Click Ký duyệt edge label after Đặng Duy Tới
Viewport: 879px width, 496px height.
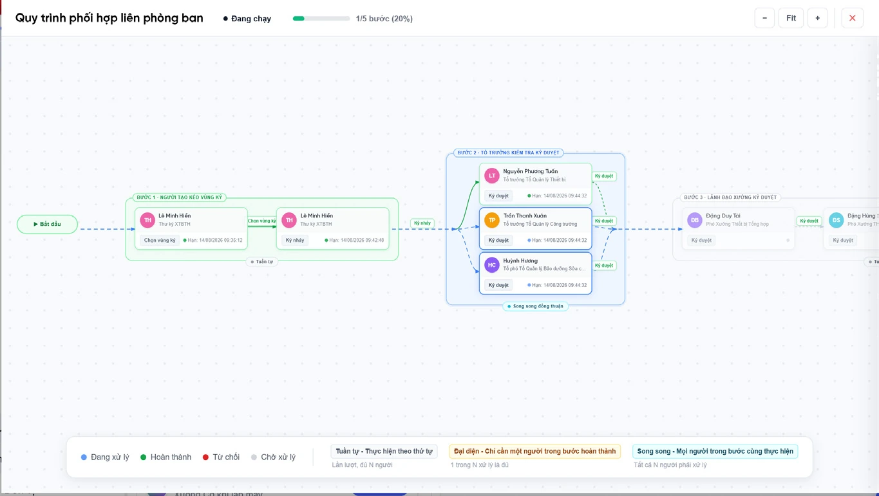[809, 221]
